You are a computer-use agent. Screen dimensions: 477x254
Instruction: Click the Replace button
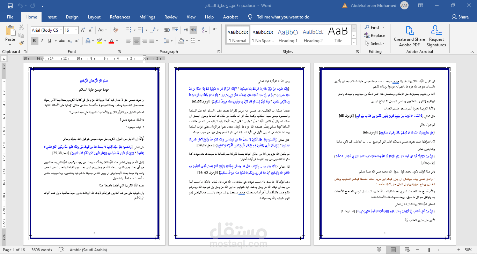pos(374,35)
